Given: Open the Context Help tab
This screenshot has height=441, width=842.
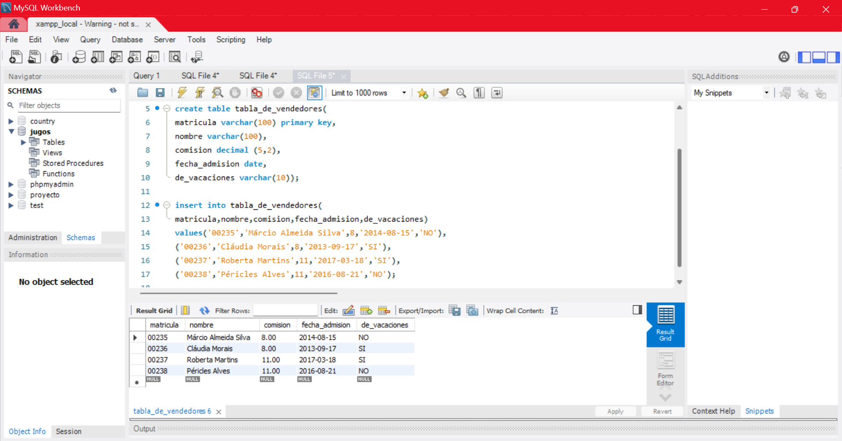Looking at the screenshot, I should (714, 411).
